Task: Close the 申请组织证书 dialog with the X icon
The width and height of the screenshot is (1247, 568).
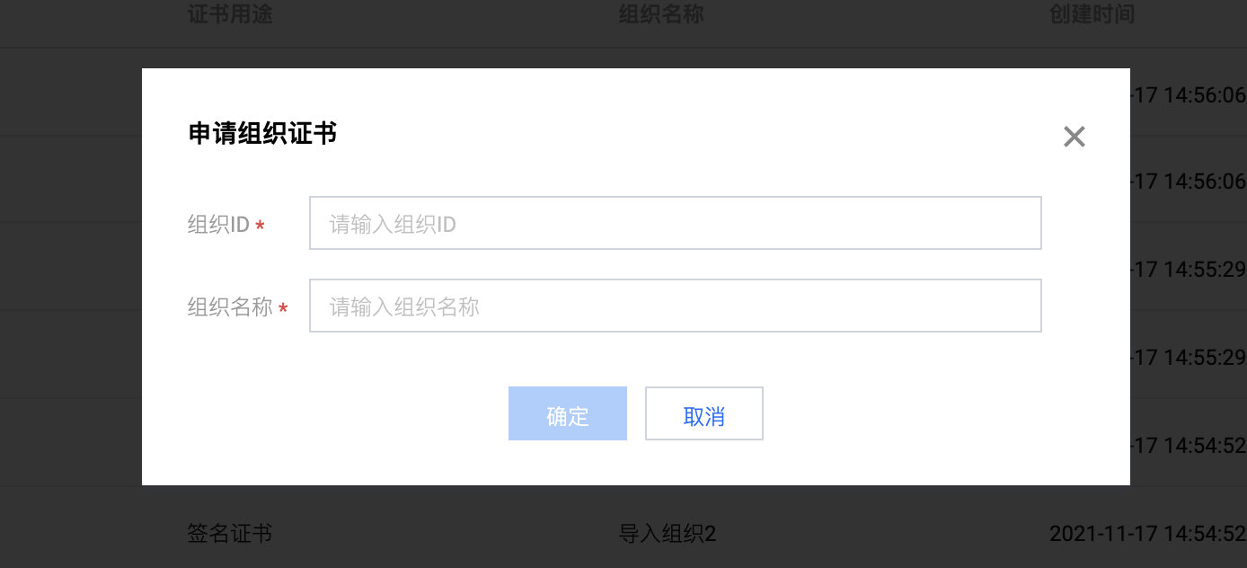Action: pos(1074,137)
